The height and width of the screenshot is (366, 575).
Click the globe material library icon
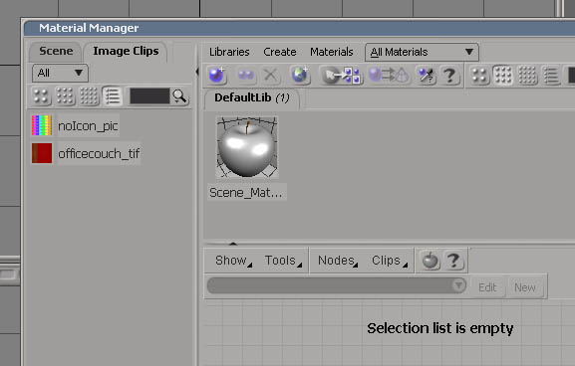[x=300, y=76]
